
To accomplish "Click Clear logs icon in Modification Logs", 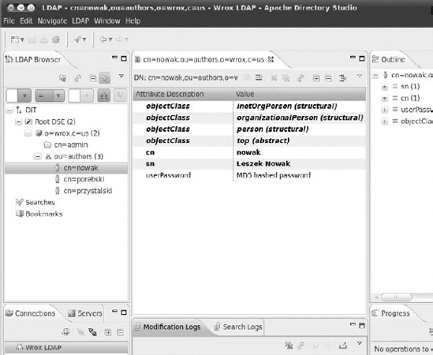I will (289, 345).
